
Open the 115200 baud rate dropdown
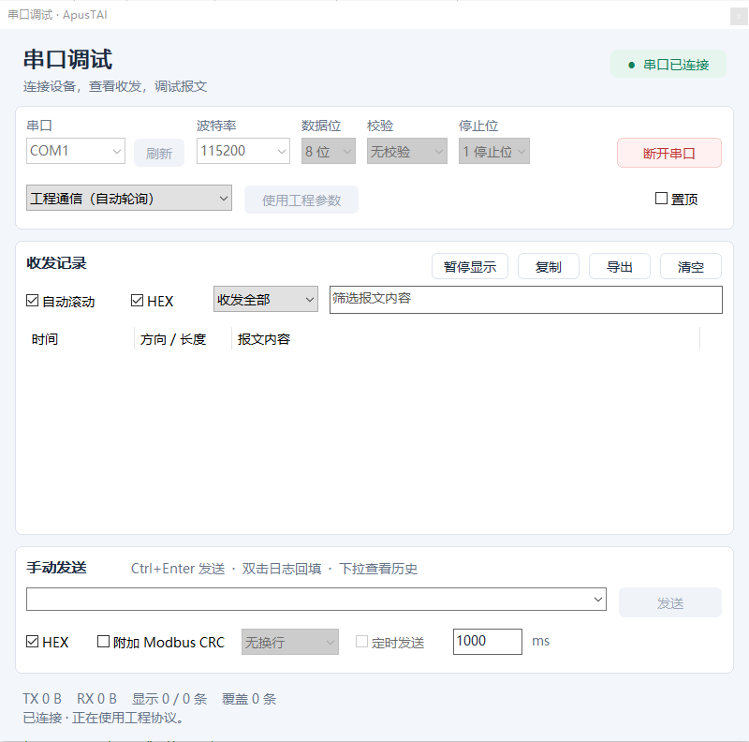pos(243,151)
